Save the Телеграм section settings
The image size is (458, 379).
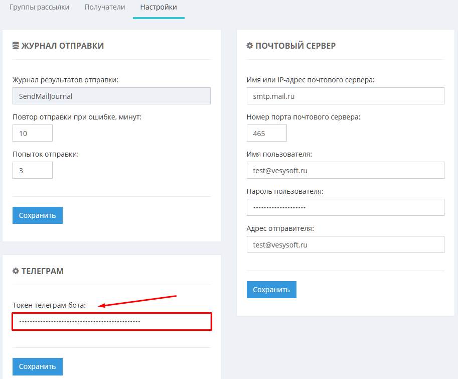[38, 366]
